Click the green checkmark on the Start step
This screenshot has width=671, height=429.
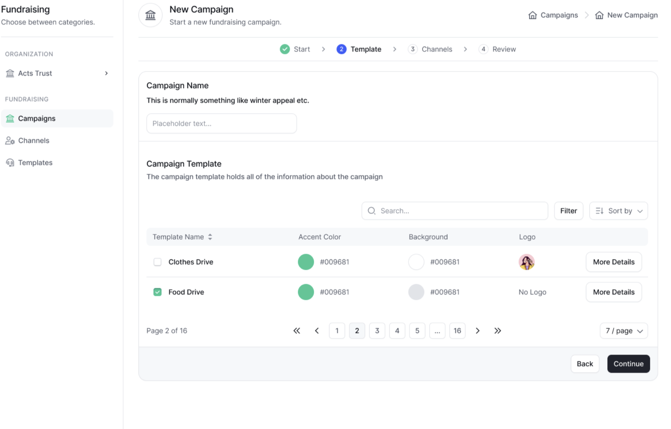(285, 49)
